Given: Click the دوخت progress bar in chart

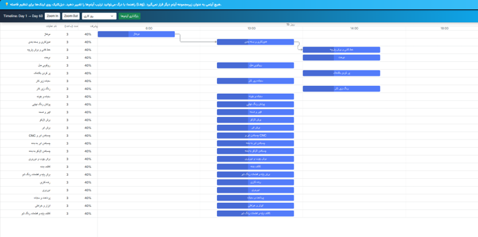Looking at the screenshot, I should pyautogui.click(x=341, y=58).
